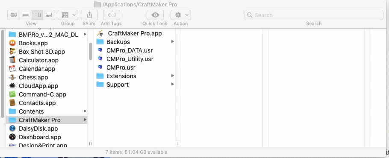Expand the Extensions folder arrow
389x158 pixels.
pos(173,76)
